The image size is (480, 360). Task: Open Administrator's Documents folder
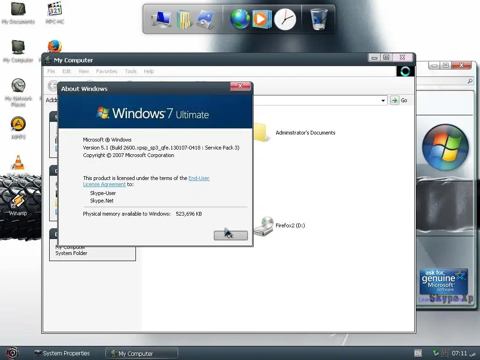(305, 133)
